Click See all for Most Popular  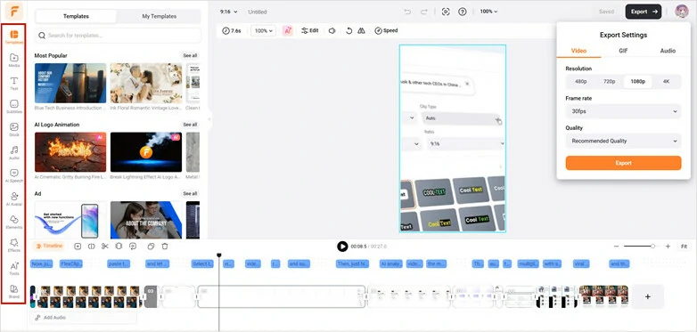[190, 55]
